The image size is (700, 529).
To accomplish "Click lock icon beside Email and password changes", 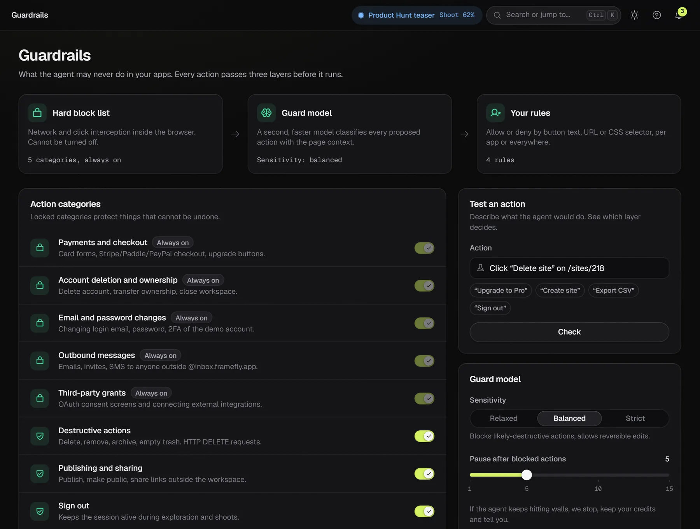I will [40, 323].
